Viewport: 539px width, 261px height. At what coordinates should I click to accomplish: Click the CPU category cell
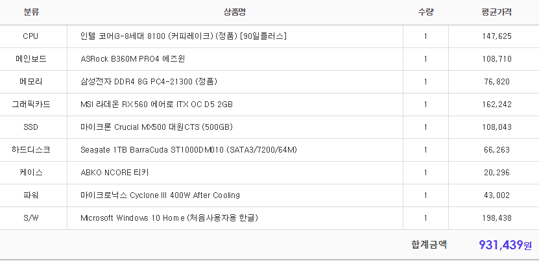pos(30,36)
